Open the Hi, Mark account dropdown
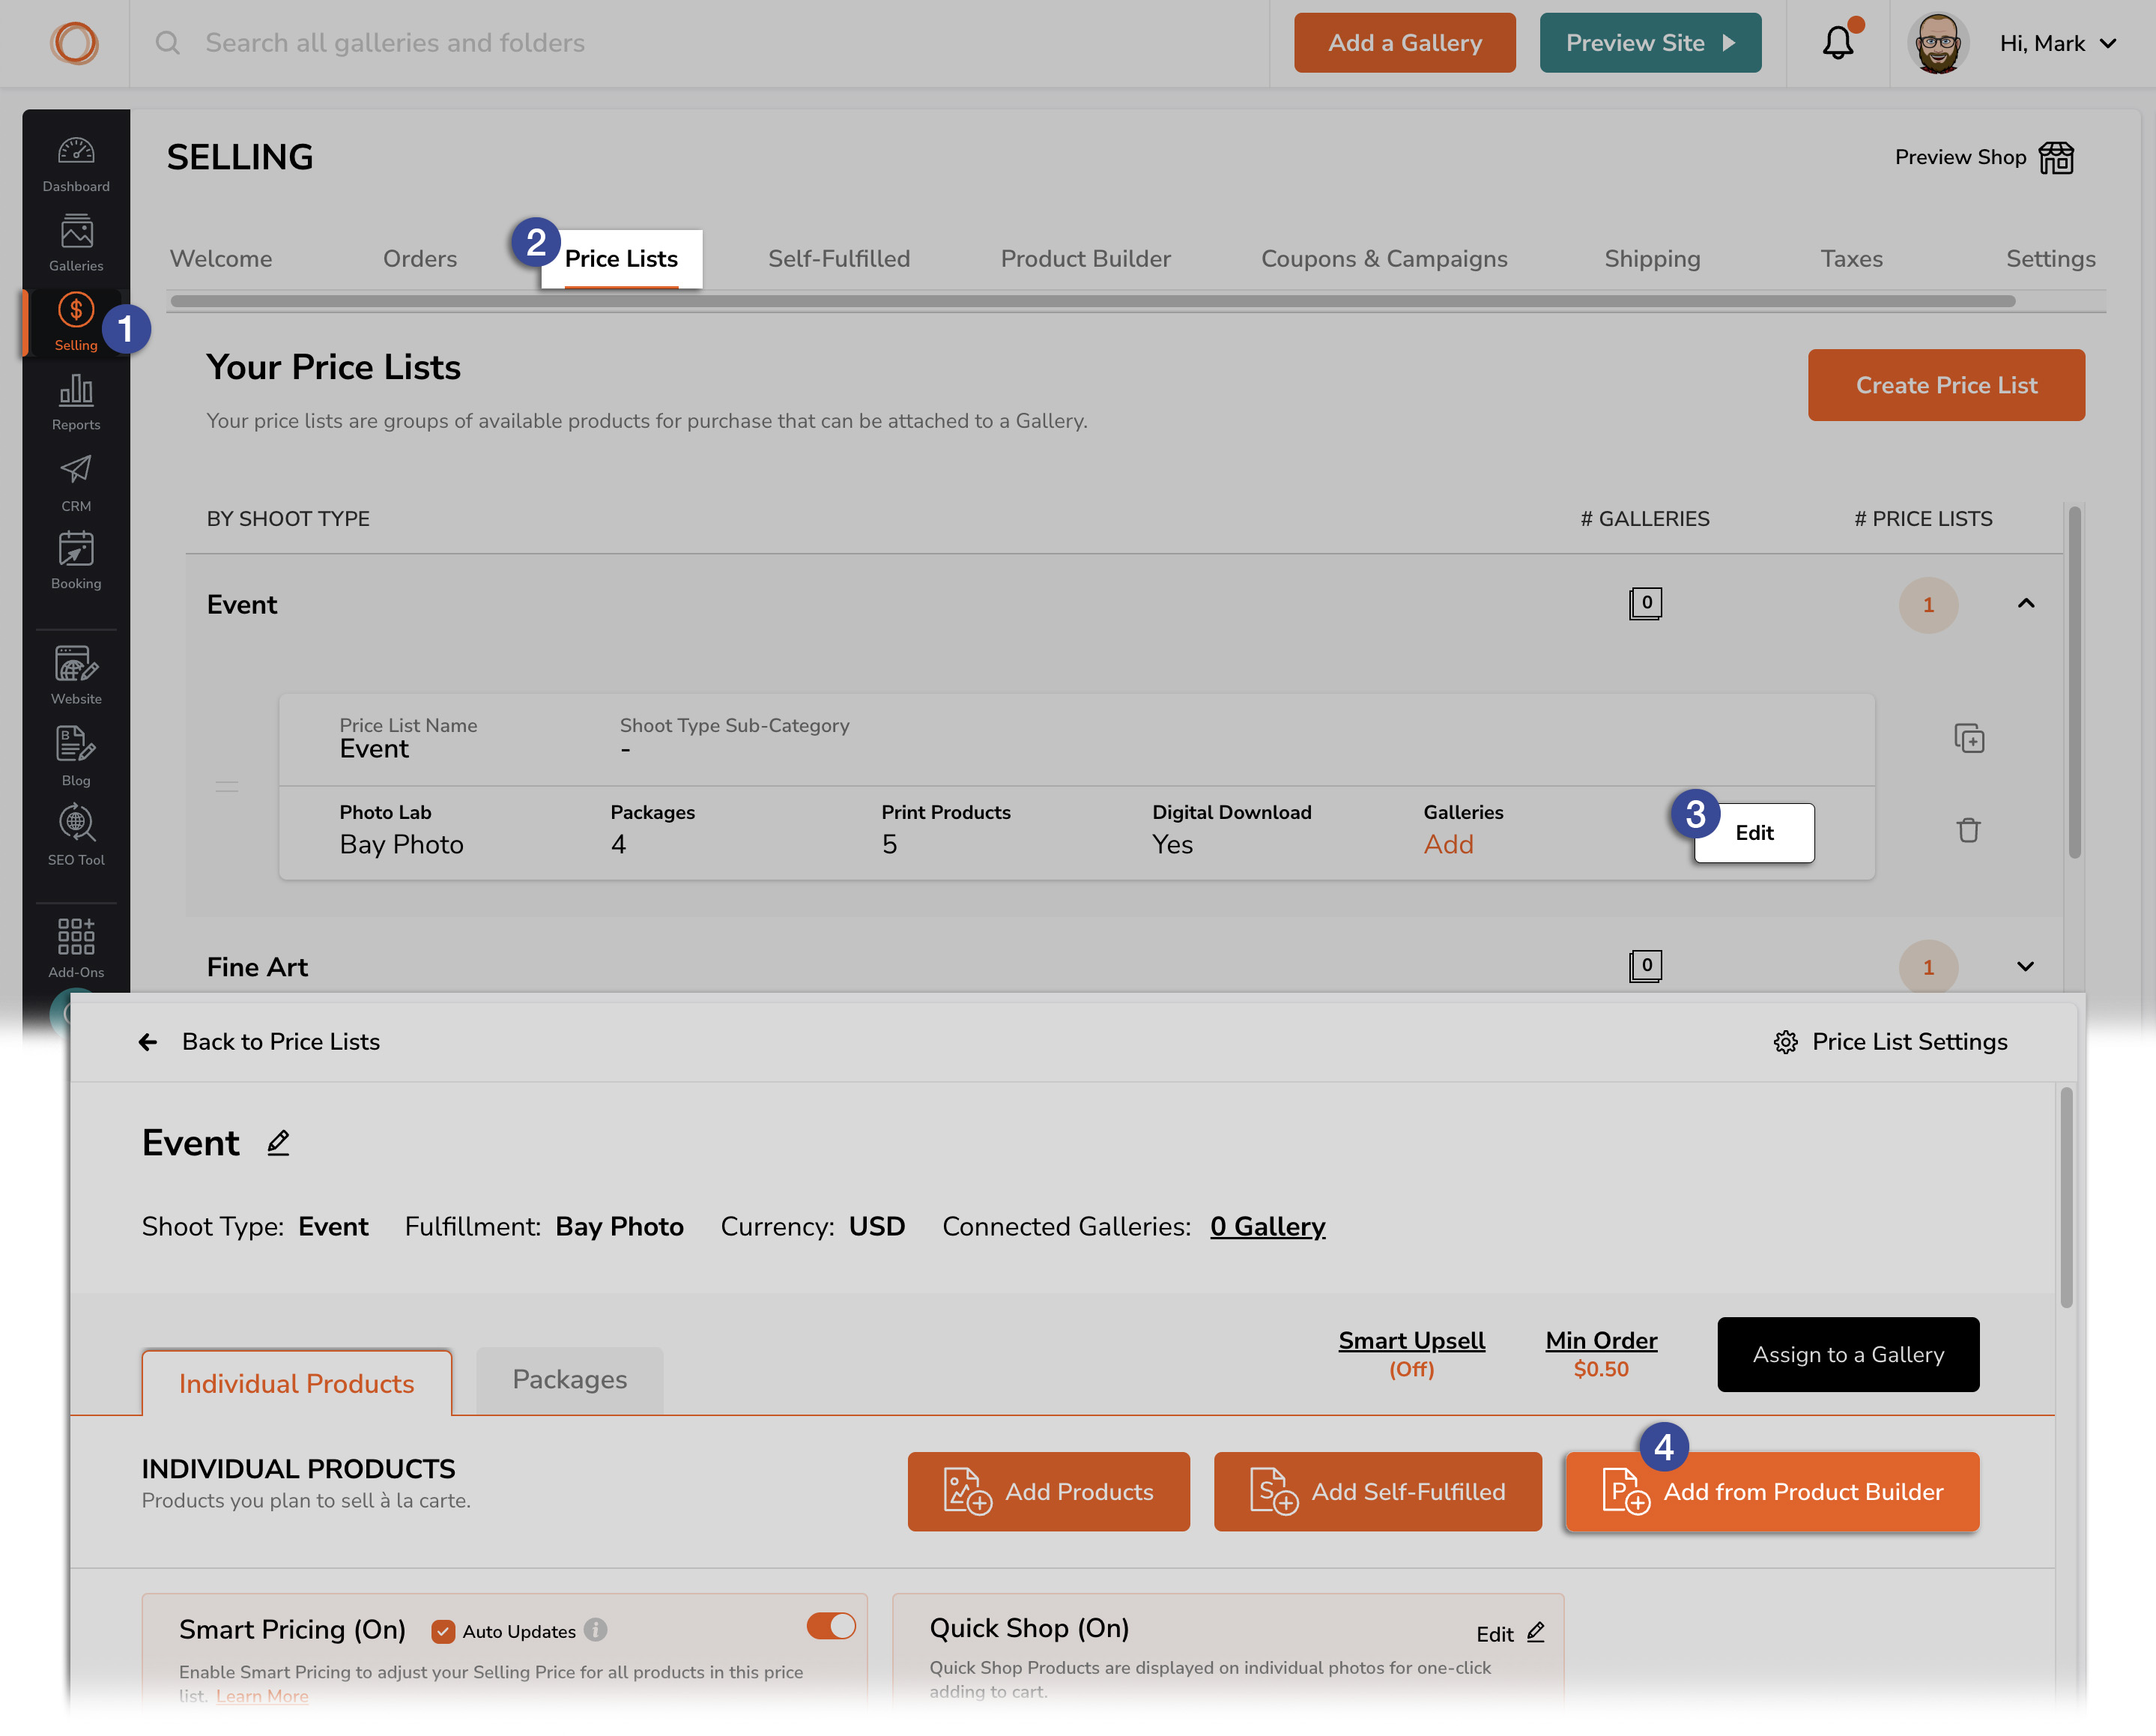Image resolution: width=2156 pixels, height=1736 pixels. tap(2058, 44)
